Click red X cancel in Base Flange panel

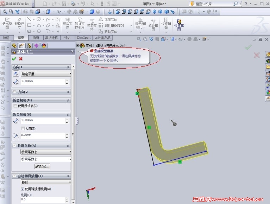[x=21, y=59]
